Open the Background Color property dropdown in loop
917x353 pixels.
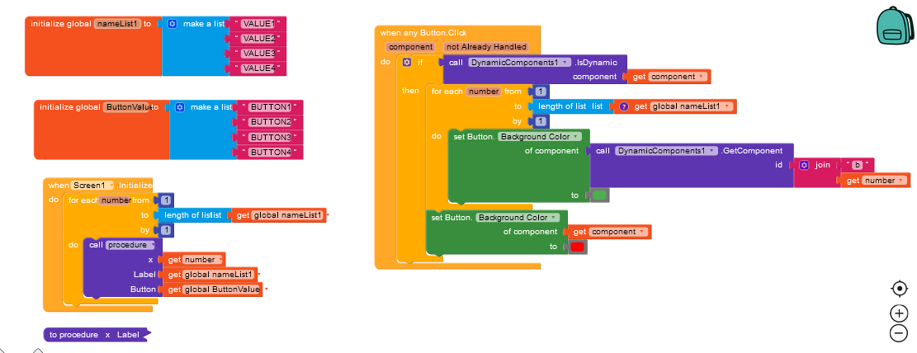tap(539, 137)
